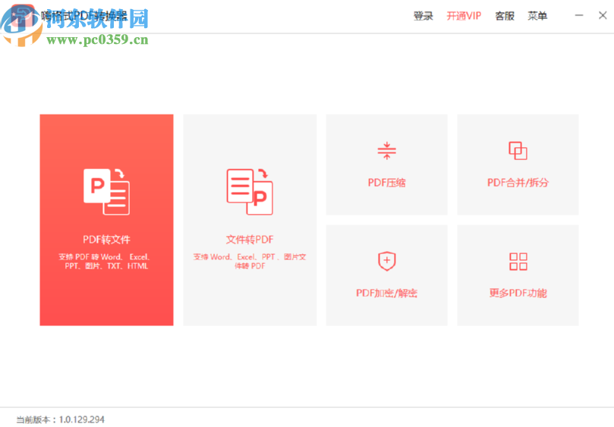Screen dimensions: 614x427
Task: Minimize the converter window
Action: (579, 15)
